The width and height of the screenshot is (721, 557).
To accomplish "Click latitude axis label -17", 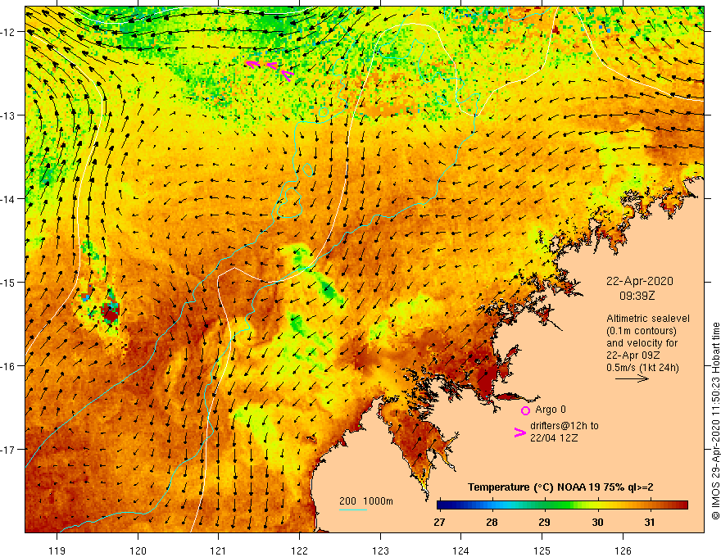I will 9,449.
